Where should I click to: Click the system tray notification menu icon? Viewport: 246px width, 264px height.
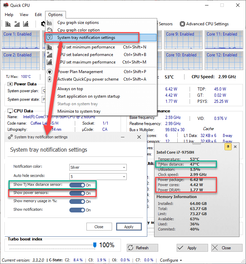(50, 37)
